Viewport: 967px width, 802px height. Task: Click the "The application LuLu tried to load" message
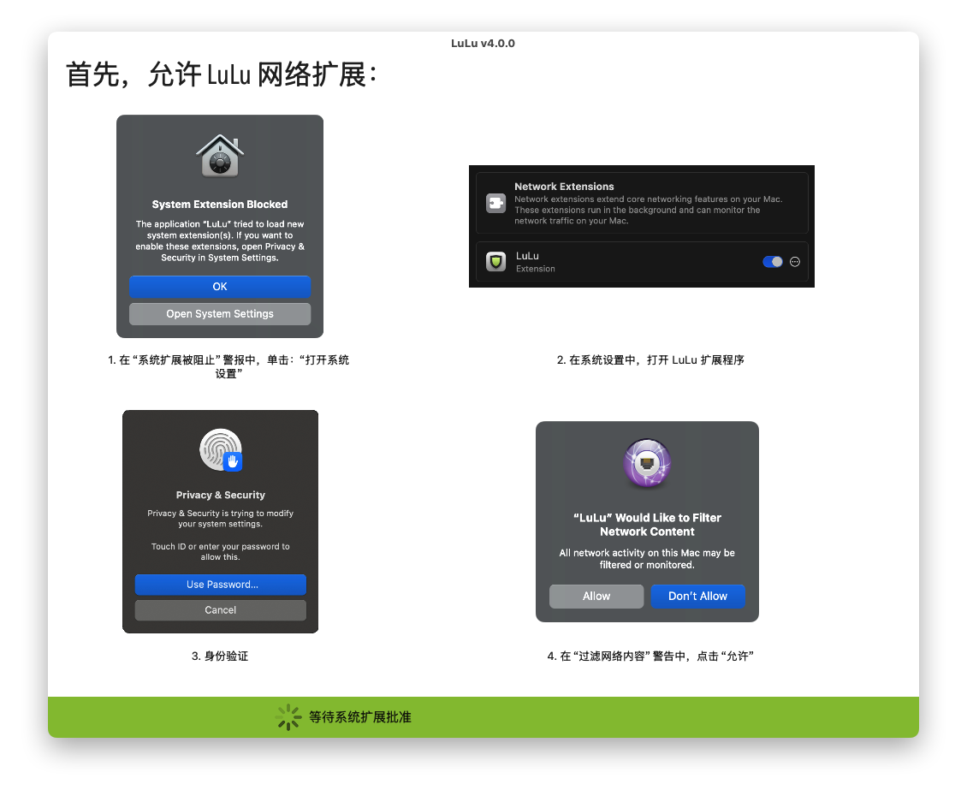coord(220,241)
